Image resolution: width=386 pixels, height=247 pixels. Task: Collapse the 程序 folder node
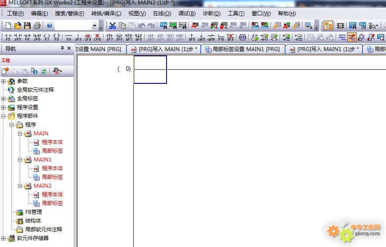pos(11,125)
